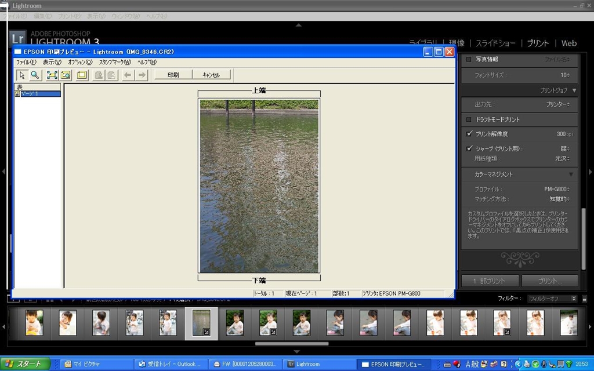Screen dimensions: 594x371
Task: Open the フィルターオフ filter dropdown
Action: 552,299
